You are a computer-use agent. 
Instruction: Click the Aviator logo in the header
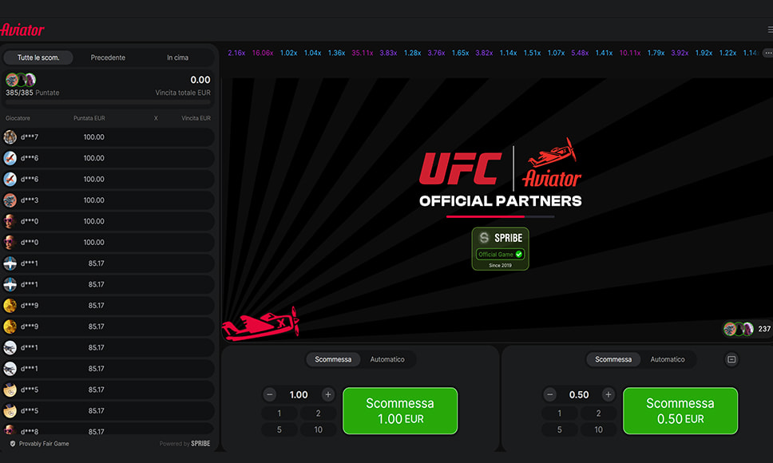[22, 30]
